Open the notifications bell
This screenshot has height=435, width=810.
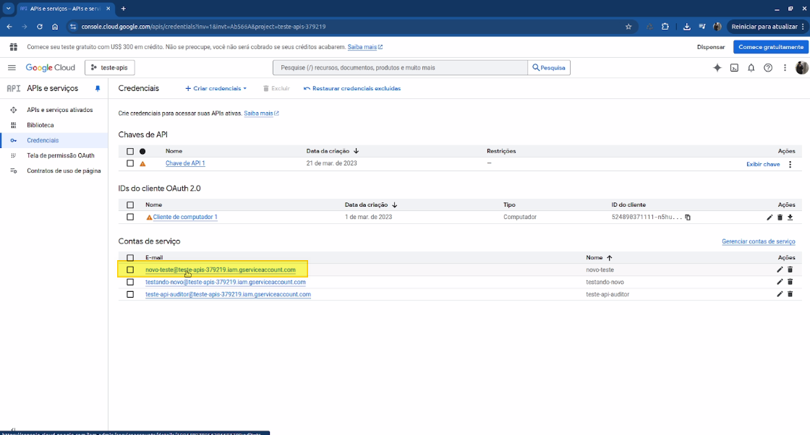click(x=751, y=68)
